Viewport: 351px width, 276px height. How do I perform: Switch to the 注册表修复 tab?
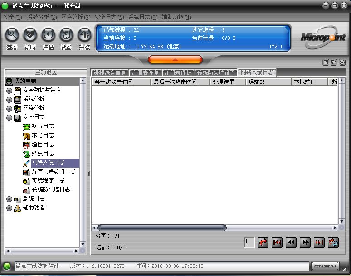pos(145,73)
